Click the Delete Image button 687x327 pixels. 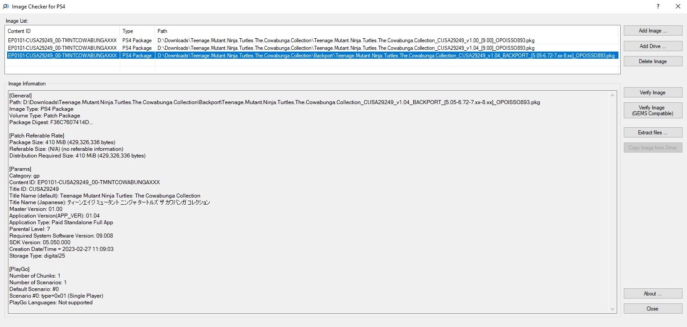(x=653, y=61)
